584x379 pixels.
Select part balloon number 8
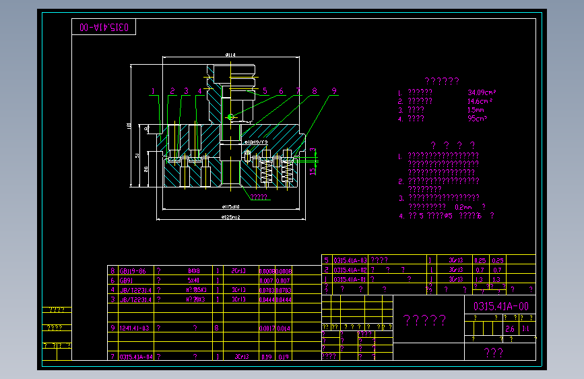click(315, 90)
